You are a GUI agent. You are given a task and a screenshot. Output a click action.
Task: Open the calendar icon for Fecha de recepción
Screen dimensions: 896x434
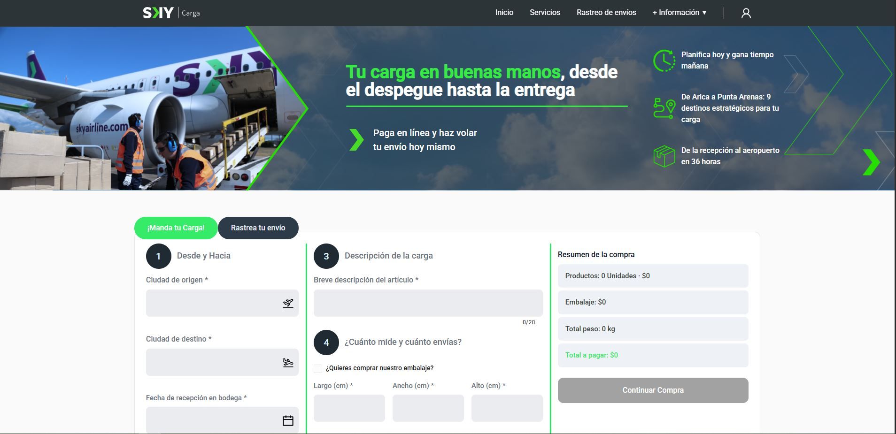click(x=287, y=420)
